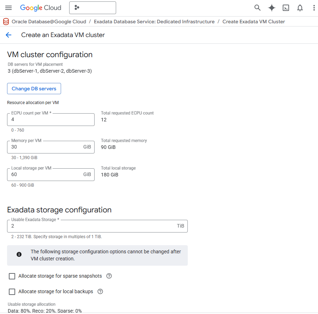Open the navigation hamburger menu
This screenshot has height=314, width=318.
pyautogui.click(x=8, y=8)
